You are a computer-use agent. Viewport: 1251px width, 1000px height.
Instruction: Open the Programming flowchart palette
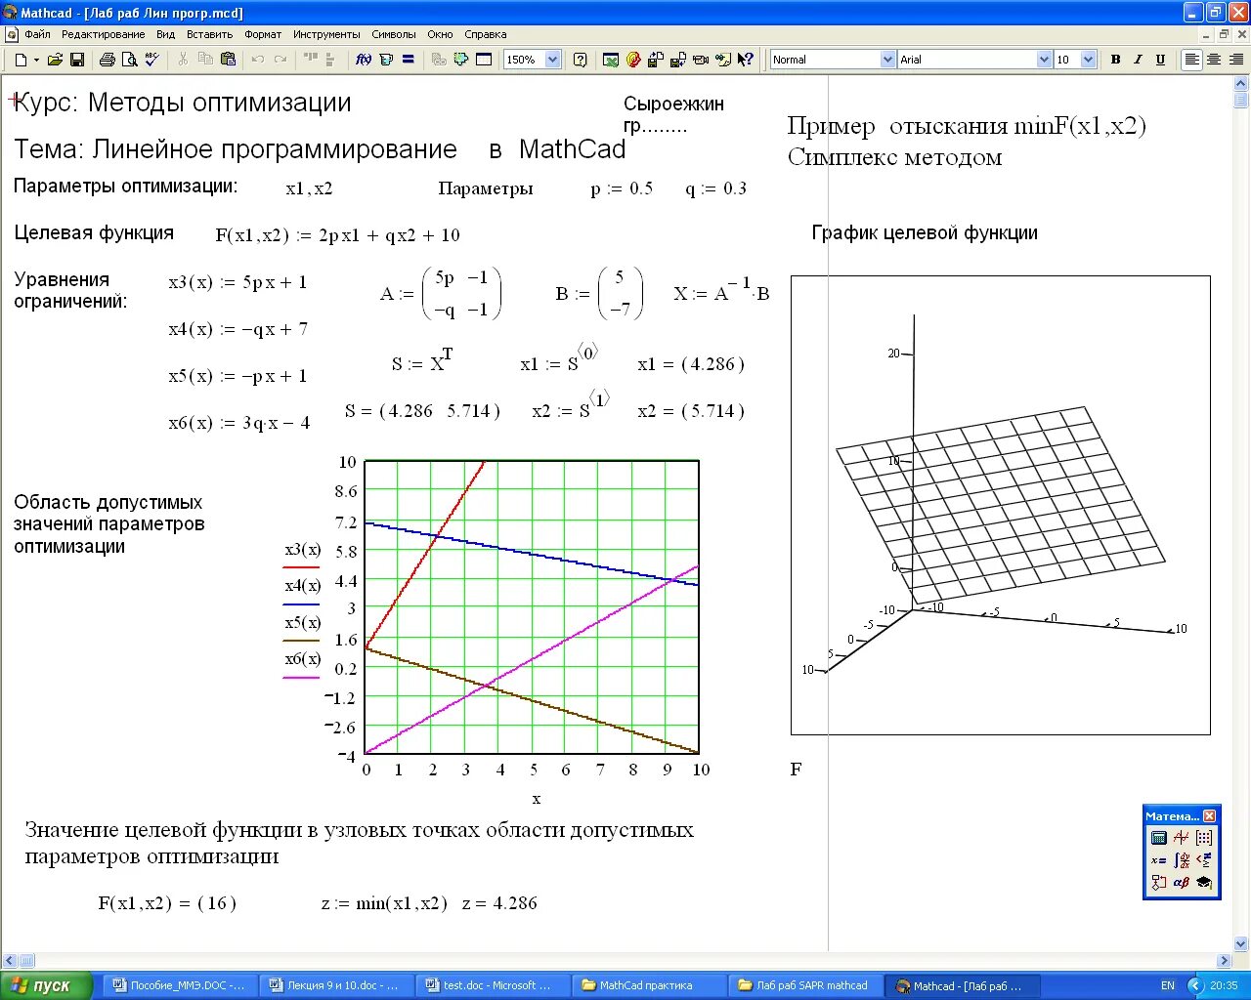pyautogui.click(x=1159, y=883)
